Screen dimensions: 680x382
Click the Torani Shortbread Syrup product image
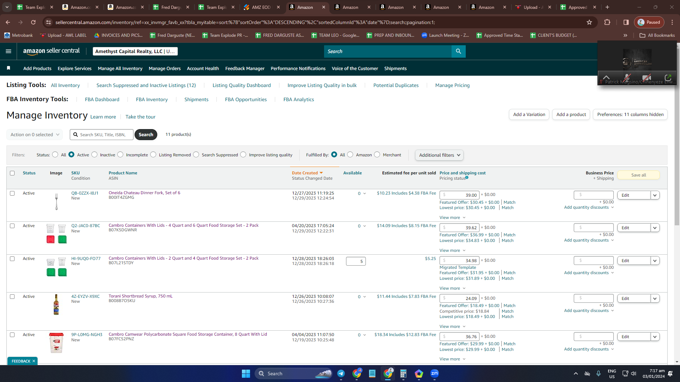click(x=56, y=305)
